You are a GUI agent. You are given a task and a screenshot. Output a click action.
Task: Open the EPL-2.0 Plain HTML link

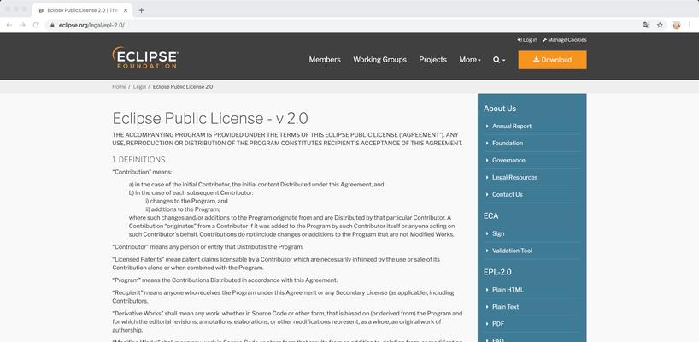point(508,290)
